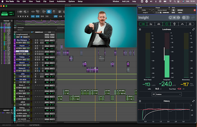This screenshot has height=127, width=197.
Task: Toggle automation SAFE on the plugin
Action: point(173,12)
